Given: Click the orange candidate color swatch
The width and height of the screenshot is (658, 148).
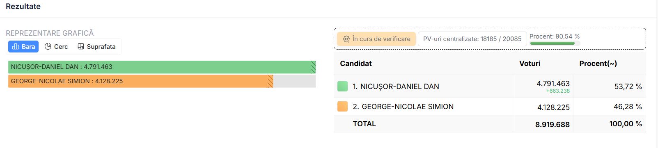Looking at the screenshot, I should click(x=342, y=107).
